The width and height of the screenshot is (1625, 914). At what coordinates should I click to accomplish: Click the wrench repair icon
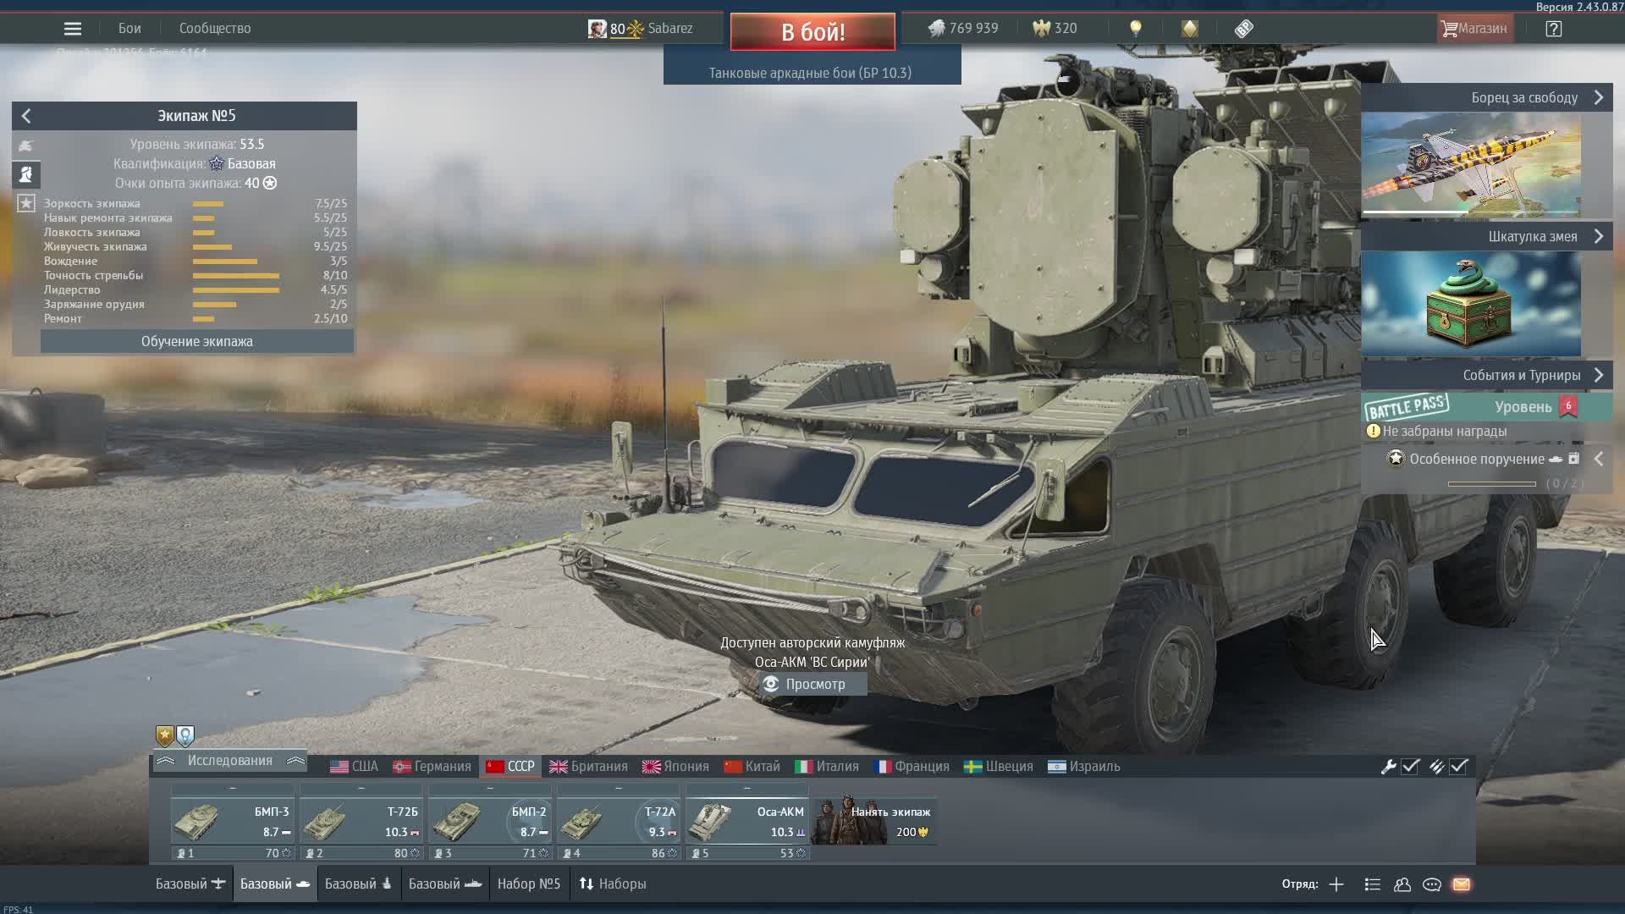click(x=1388, y=767)
